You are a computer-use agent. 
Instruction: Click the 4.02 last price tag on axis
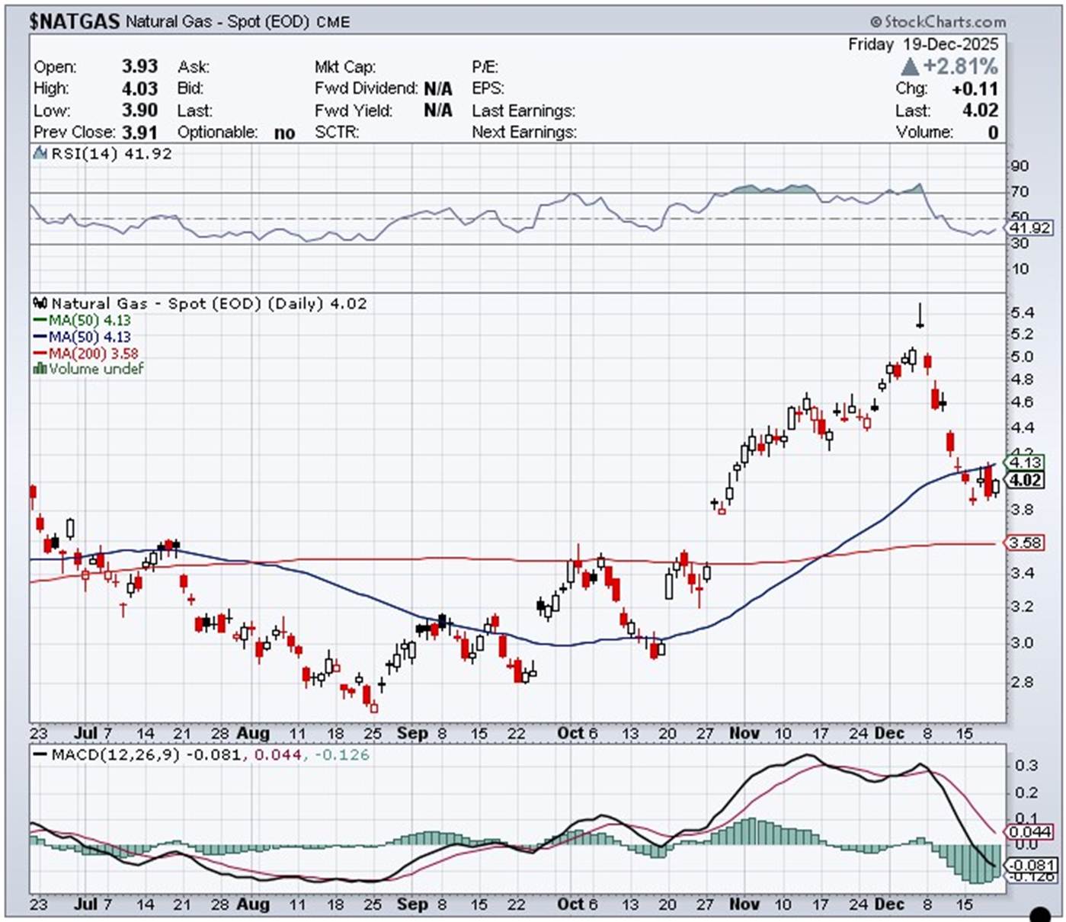pyautogui.click(x=1025, y=480)
